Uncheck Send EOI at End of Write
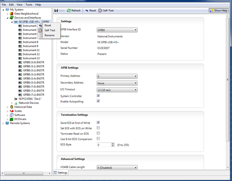 tap(98, 122)
